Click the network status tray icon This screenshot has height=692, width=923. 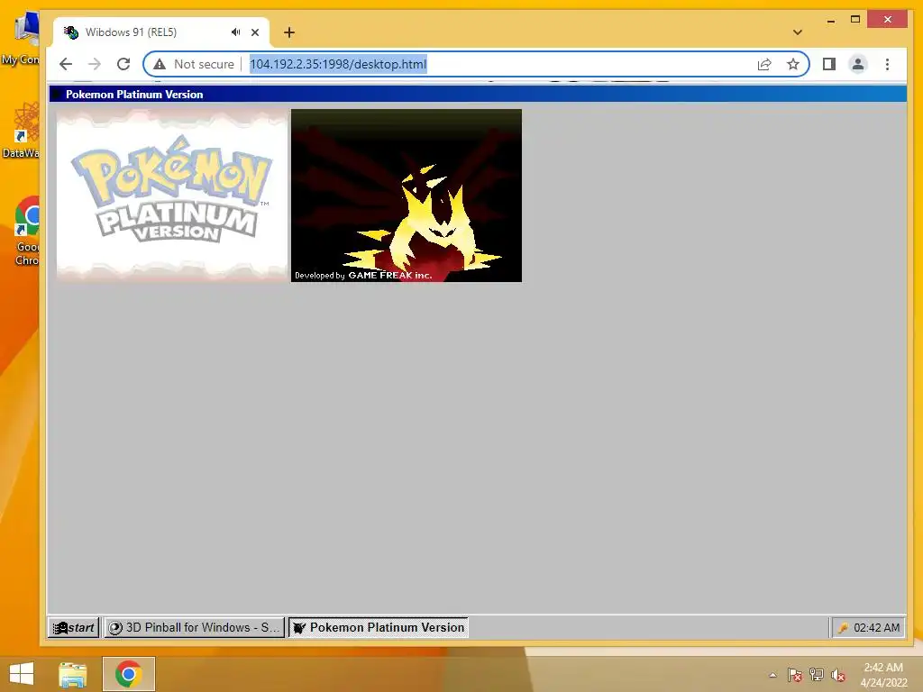(817, 675)
